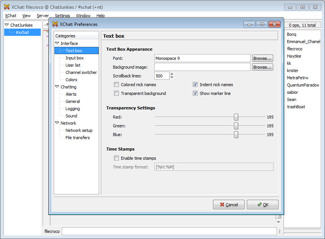The image size is (325, 239).
Task: Select Input box category
Action: coord(75,58)
